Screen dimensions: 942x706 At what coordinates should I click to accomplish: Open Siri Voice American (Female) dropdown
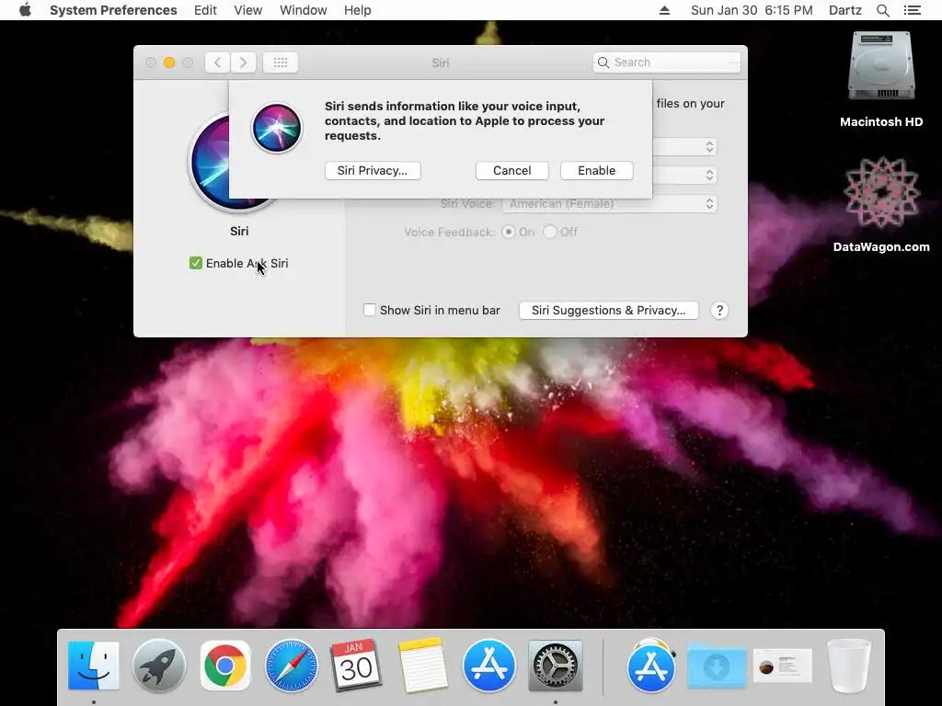click(609, 204)
